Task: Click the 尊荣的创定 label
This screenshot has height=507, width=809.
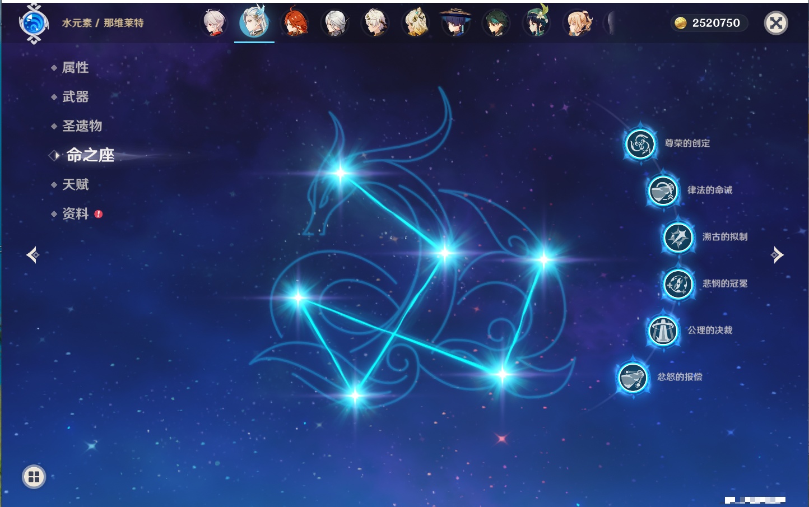Action: coord(687,143)
